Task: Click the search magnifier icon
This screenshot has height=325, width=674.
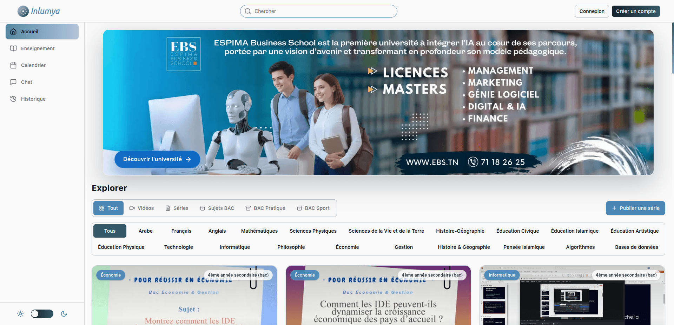Action: (x=248, y=11)
